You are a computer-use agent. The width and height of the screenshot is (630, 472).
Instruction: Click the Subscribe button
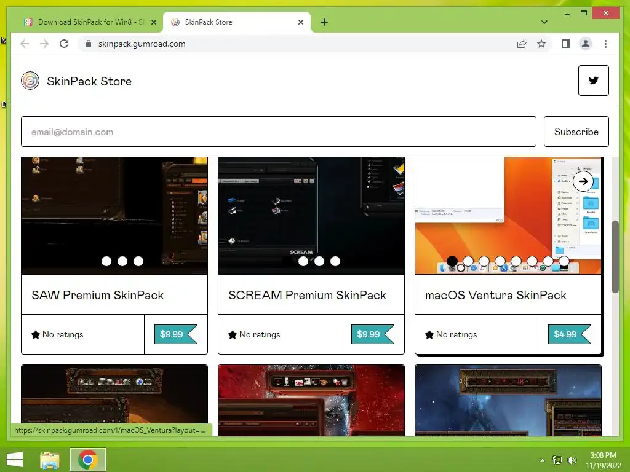576,132
